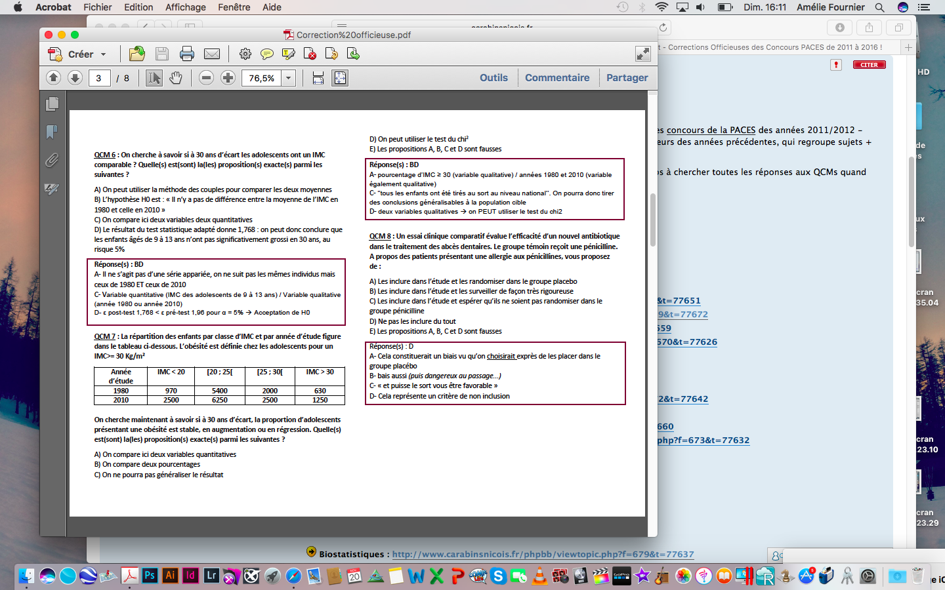
Task: Expand the Créer dropdown
Action: pyautogui.click(x=103, y=54)
